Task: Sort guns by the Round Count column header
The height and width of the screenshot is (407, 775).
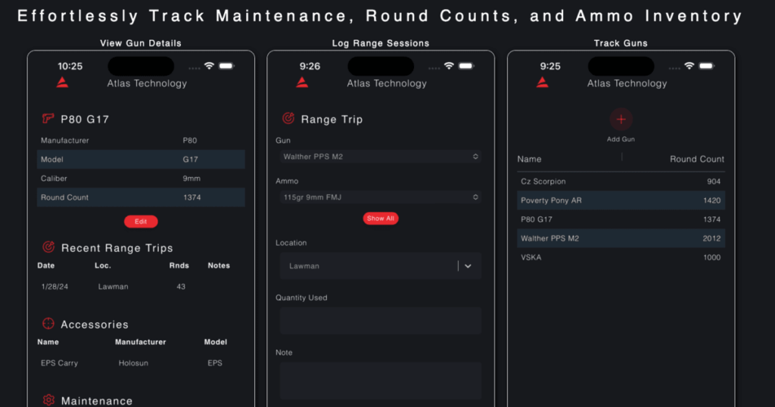Action: point(696,159)
